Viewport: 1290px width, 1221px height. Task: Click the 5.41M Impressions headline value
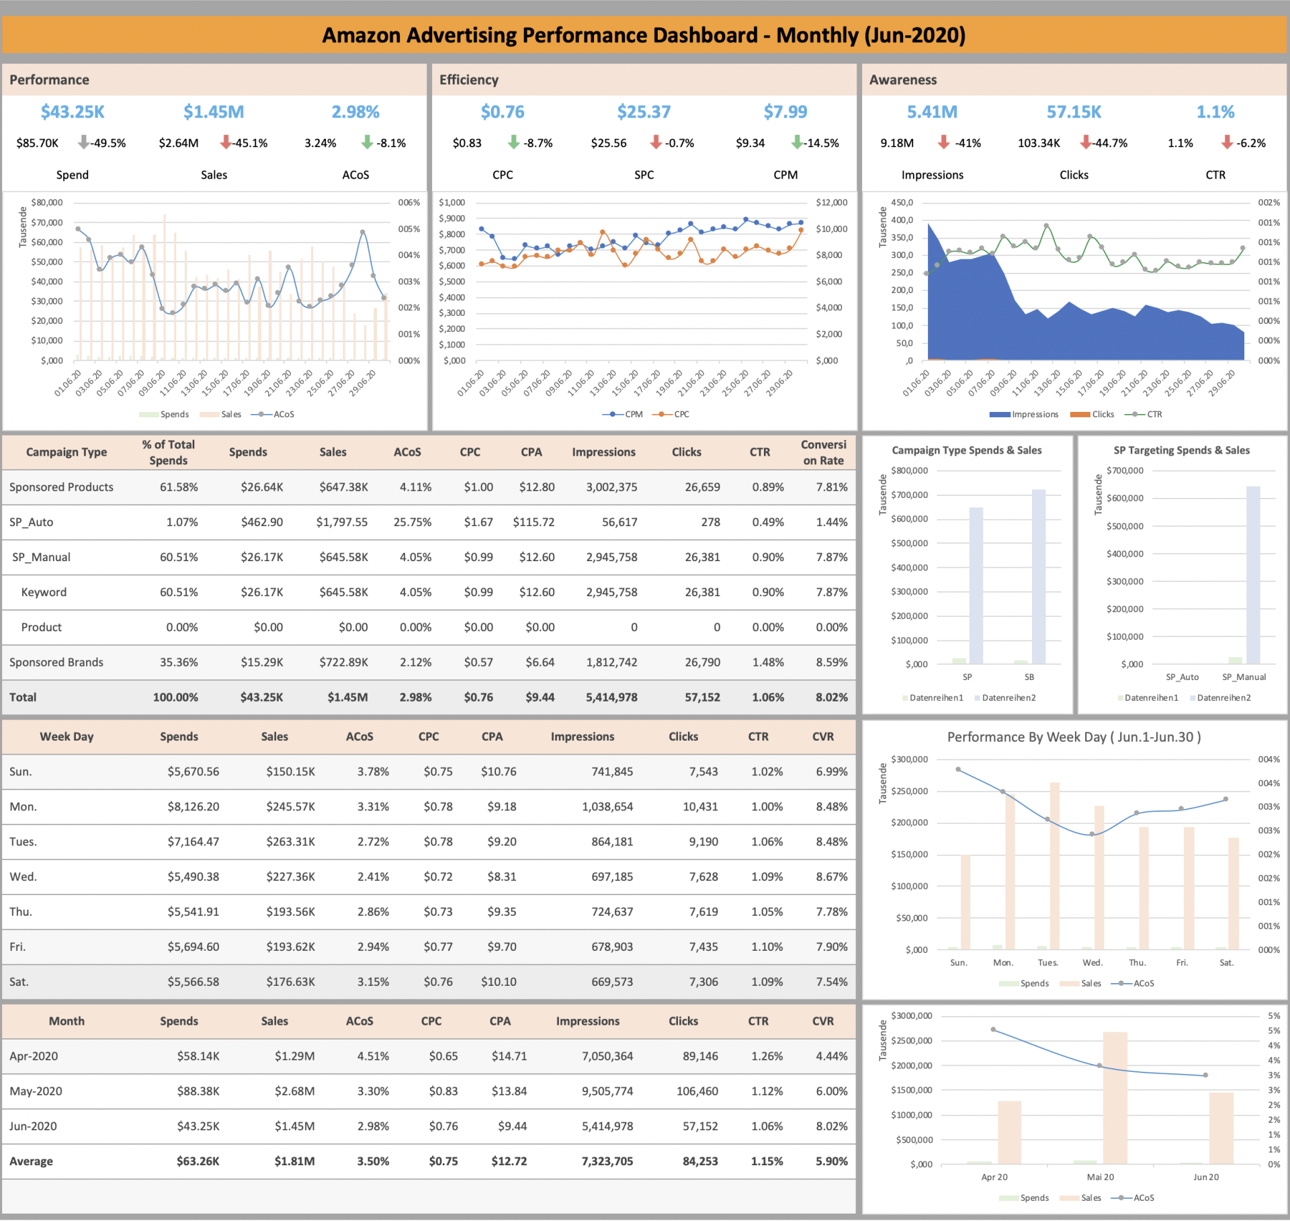pyautogui.click(x=933, y=112)
